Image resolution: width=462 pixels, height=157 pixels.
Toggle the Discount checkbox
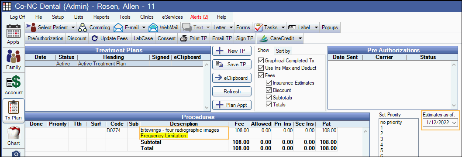tap(269, 90)
